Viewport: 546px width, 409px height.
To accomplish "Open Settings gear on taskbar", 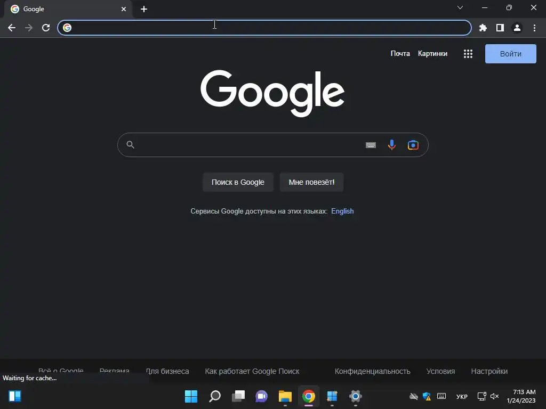I will coord(356,396).
